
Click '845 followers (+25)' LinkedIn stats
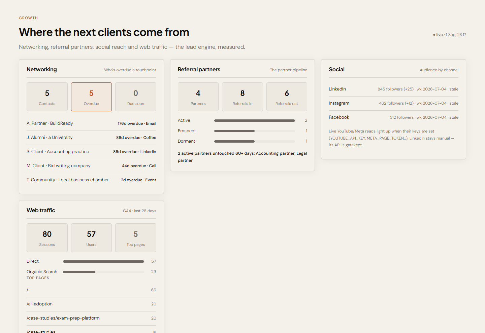point(395,89)
